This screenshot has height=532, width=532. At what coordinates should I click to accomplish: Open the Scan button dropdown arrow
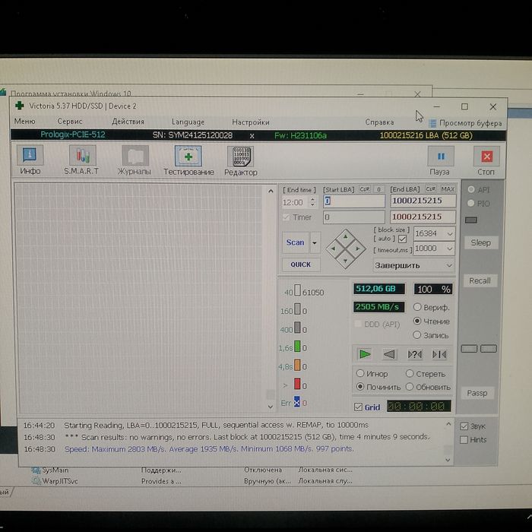click(315, 242)
